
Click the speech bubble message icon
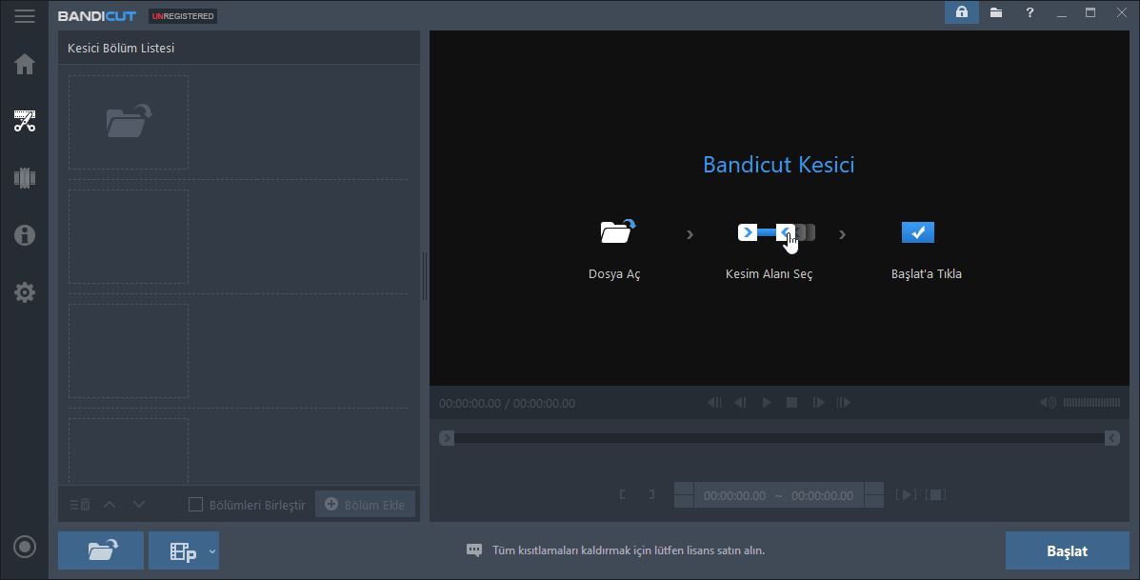(474, 550)
